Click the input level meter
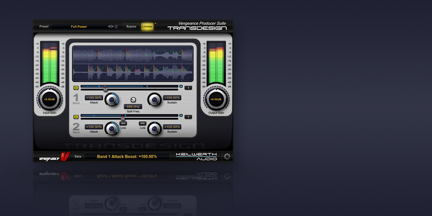 click(x=50, y=64)
